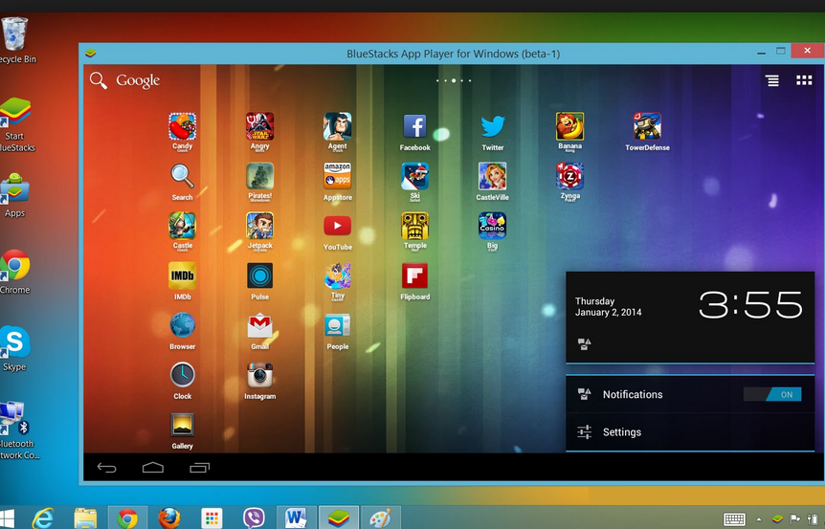
Task: Open the IMDb app
Action: [182, 276]
